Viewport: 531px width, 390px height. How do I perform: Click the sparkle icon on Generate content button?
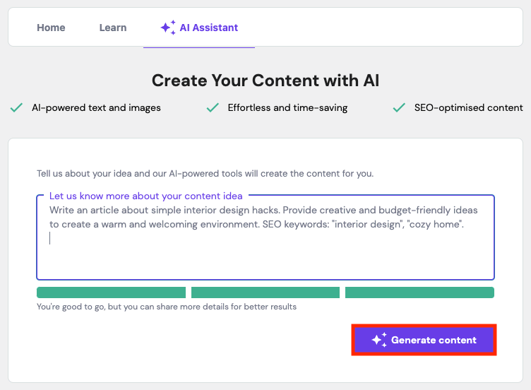(379, 340)
